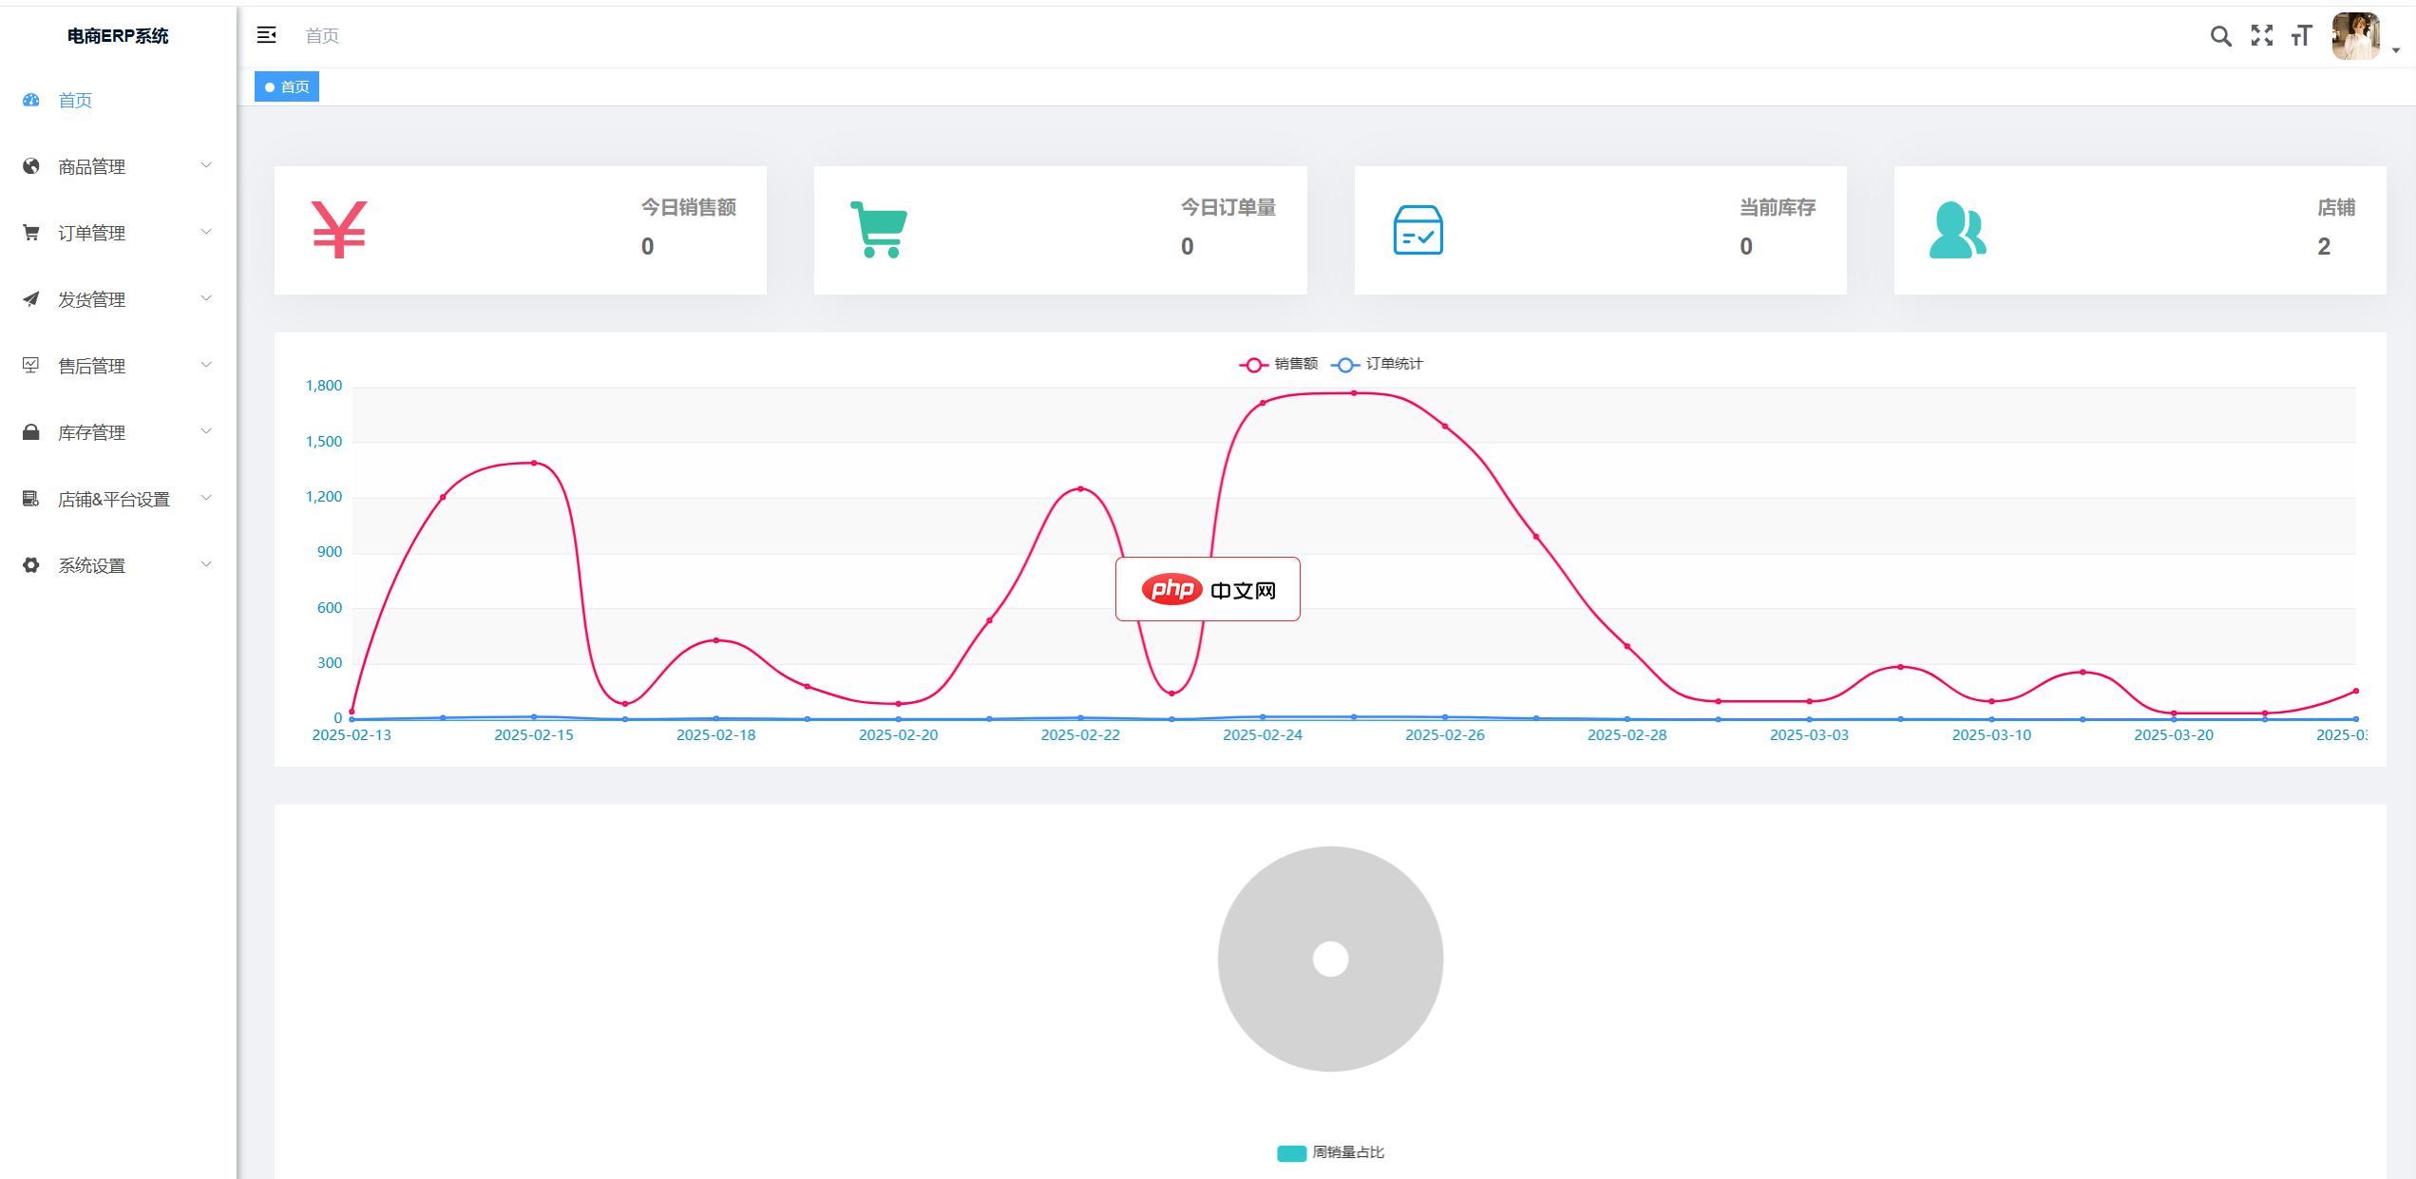The image size is (2416, 1179).
Task: Click the cart icon for 订单管理
Action: point(31,233)
